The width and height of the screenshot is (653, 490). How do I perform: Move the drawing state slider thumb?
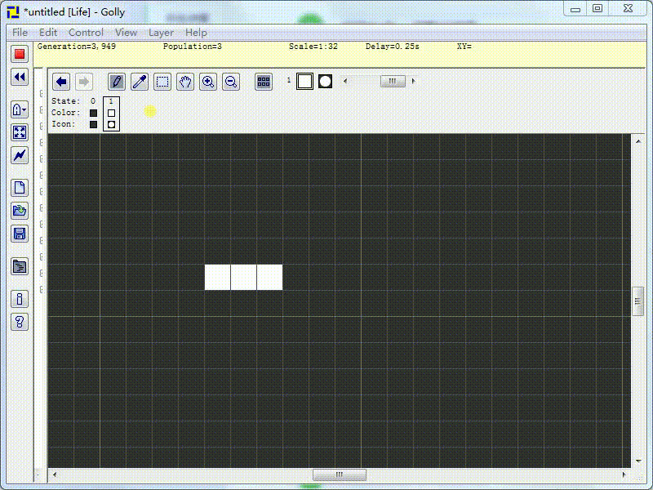(x=393, y=81)
